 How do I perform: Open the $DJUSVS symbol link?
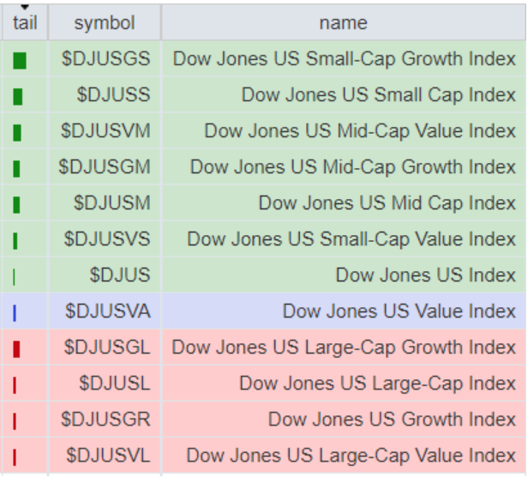(x=105, y=239)
